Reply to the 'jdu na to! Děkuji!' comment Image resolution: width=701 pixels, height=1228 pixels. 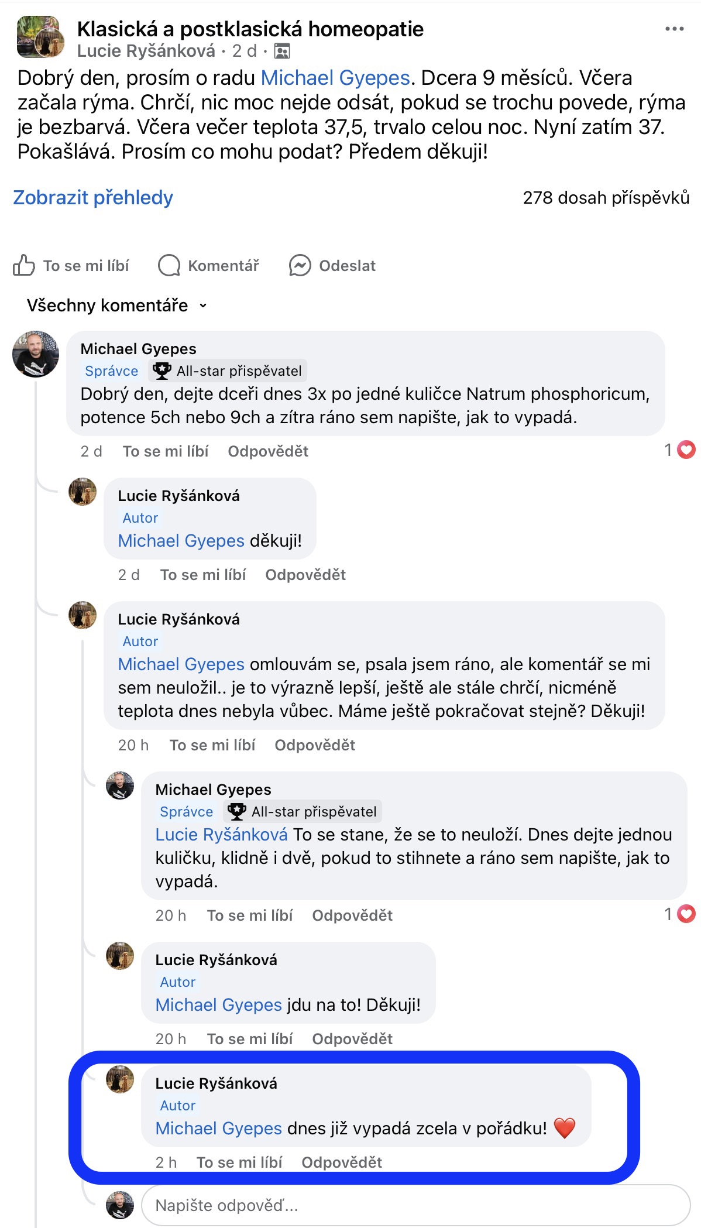[x=352, y=1039]
